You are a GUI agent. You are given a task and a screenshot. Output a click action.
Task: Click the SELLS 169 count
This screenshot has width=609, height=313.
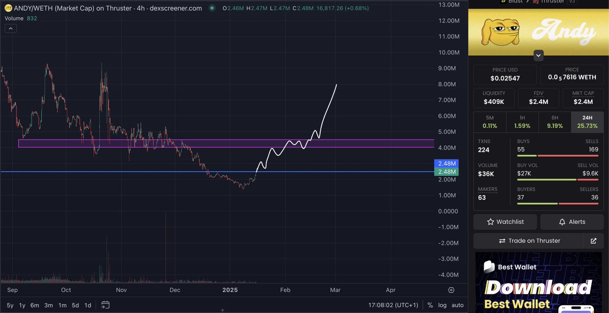point(592,150)
